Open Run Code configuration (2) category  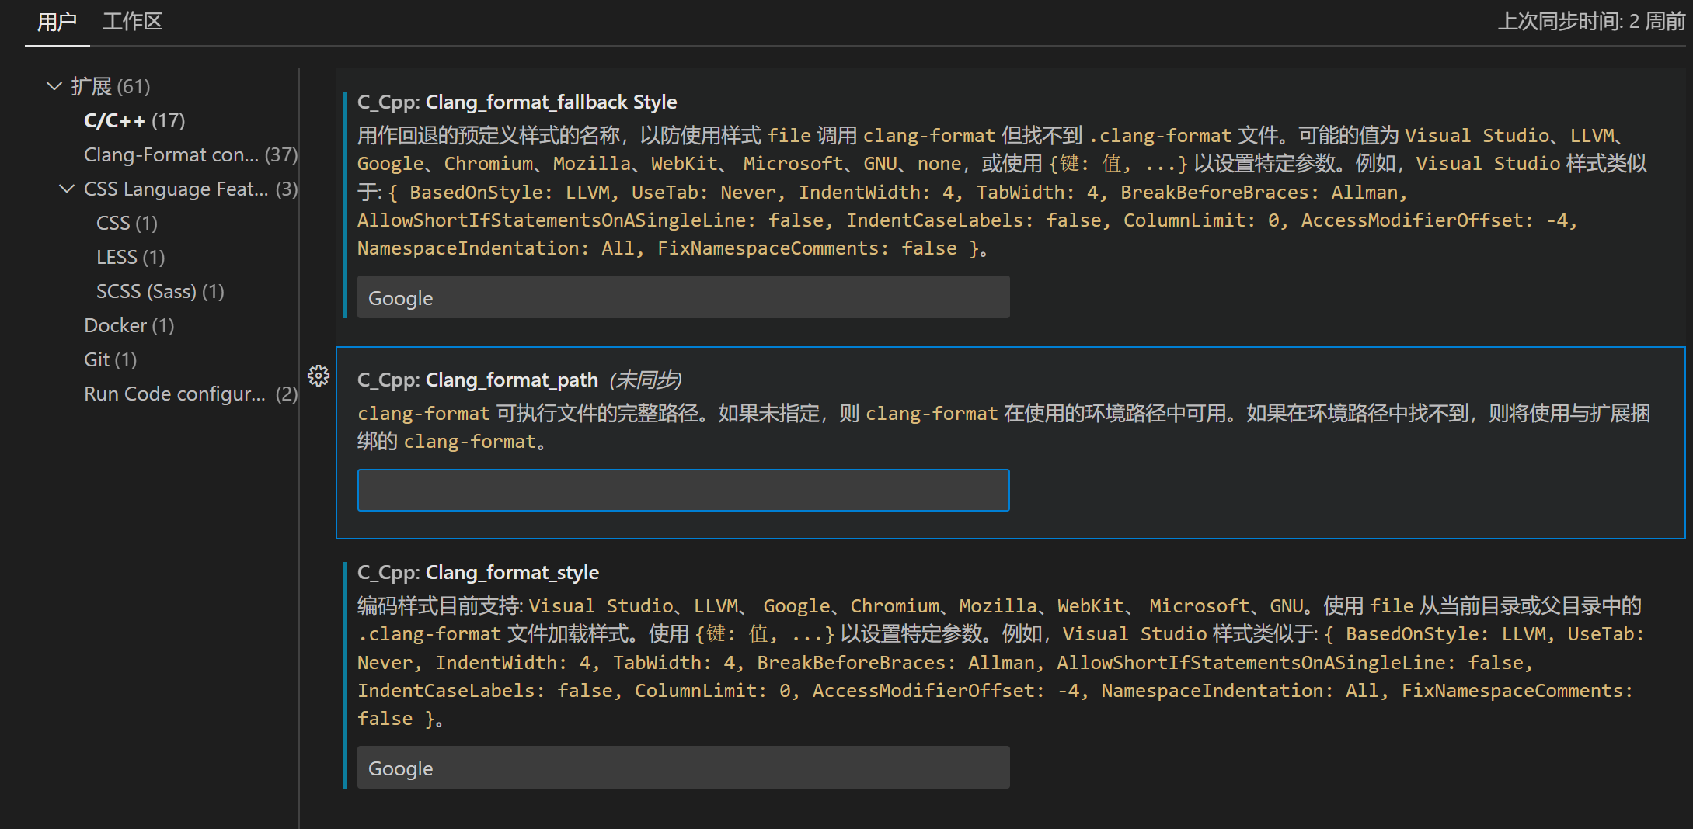click(190, 394)
